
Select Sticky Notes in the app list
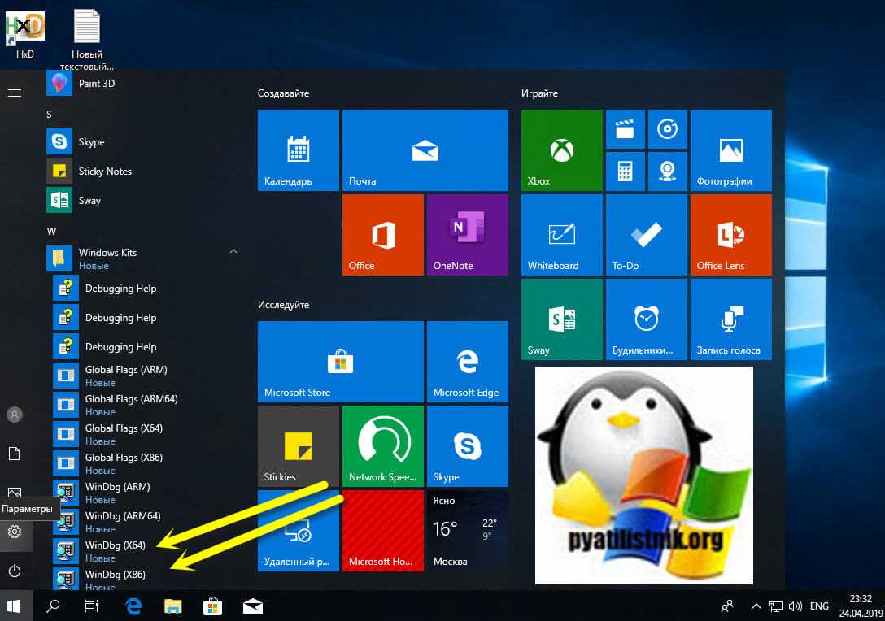104,172
